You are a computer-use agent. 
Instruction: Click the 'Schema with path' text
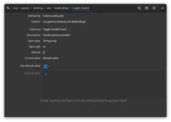(x=53, y=16)
